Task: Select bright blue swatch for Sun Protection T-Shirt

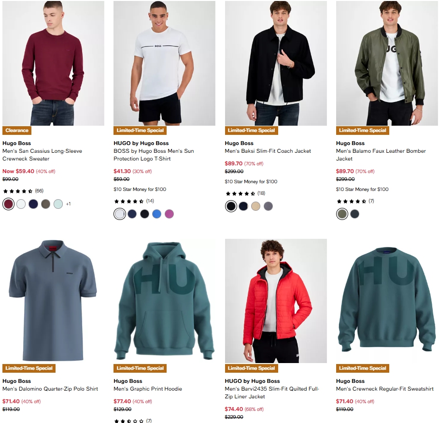Action: 156,214
